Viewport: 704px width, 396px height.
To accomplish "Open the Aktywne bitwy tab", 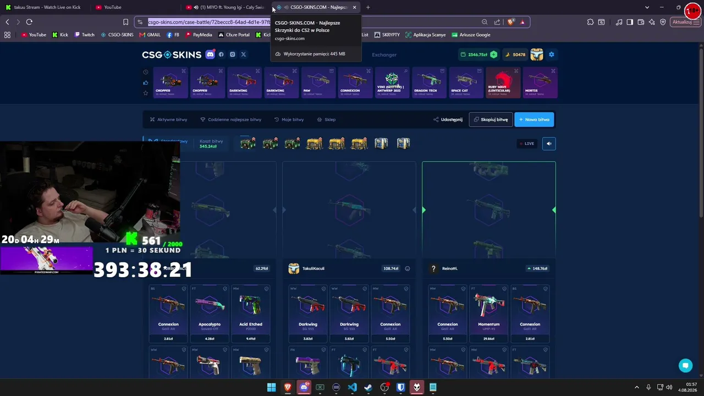I will point(168,119).
